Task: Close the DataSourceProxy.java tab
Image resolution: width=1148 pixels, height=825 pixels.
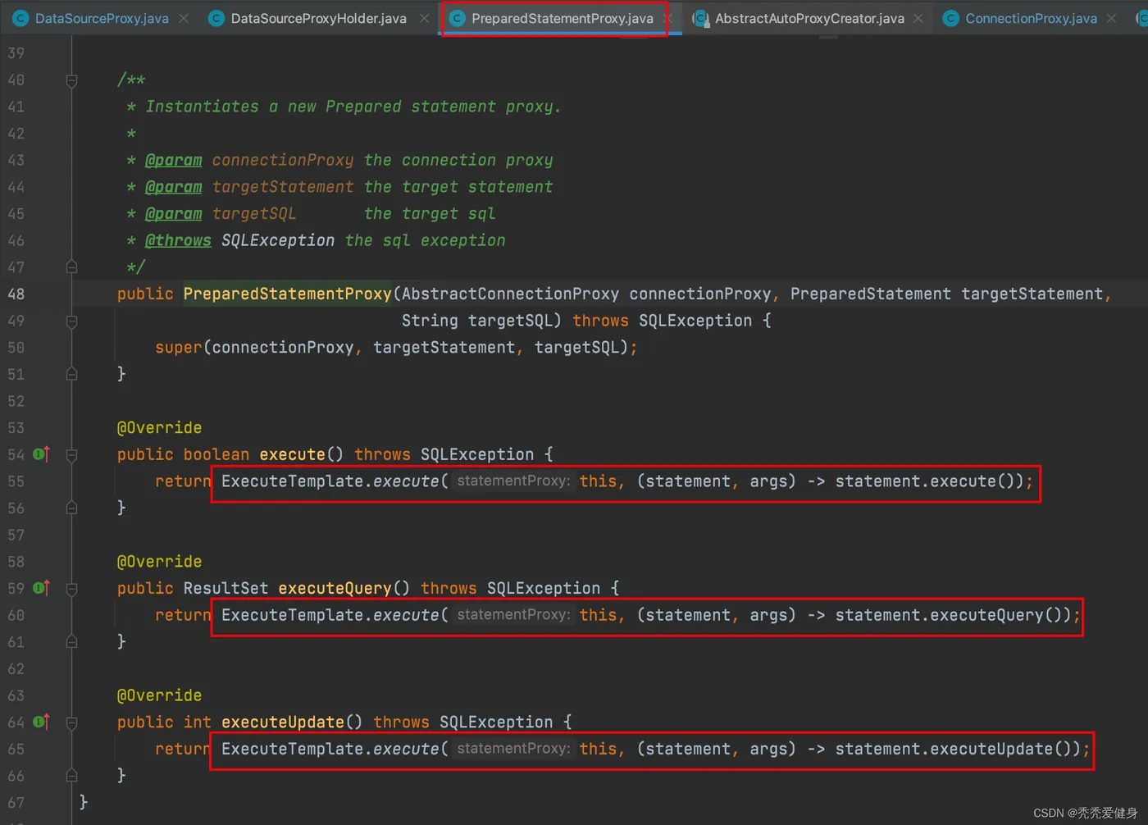Action: (184, 18)
